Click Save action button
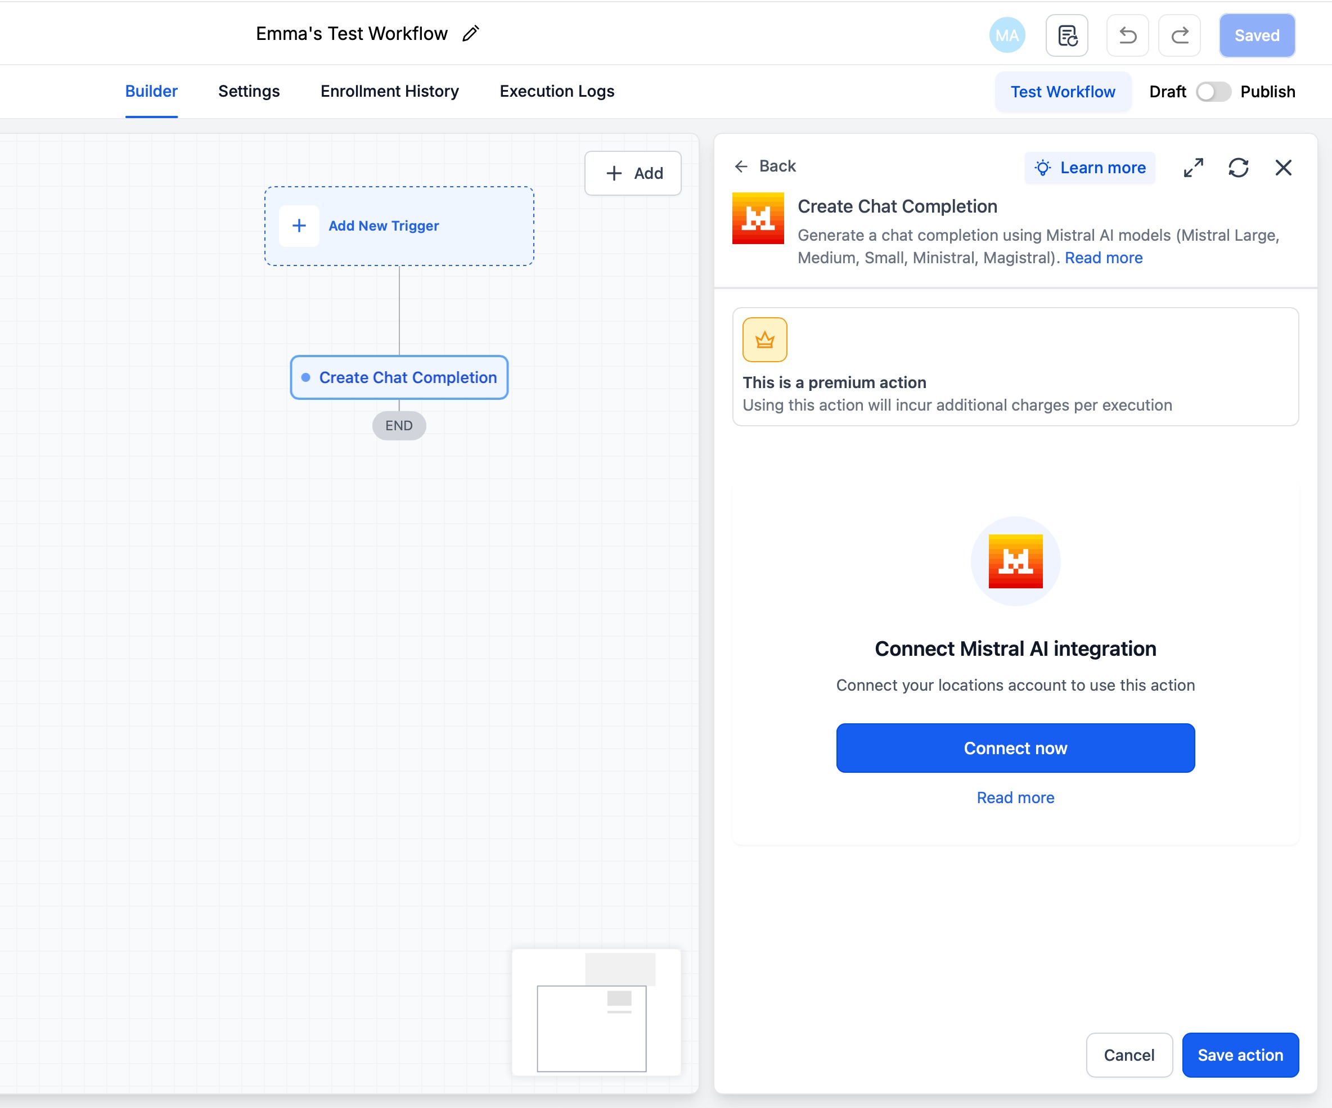The height and width of the screenshot is (1108, 1332). point(1240,1055)
